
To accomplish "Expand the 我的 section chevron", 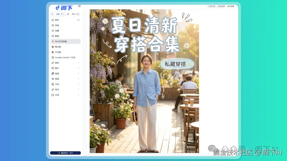I will click(x=78, y=63).
